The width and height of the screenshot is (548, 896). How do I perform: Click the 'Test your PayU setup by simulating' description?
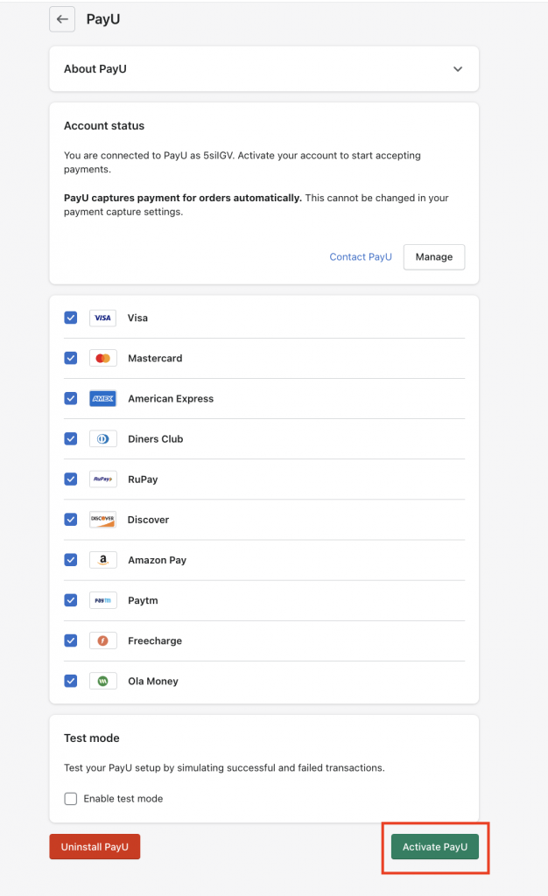tap(224, 768)
